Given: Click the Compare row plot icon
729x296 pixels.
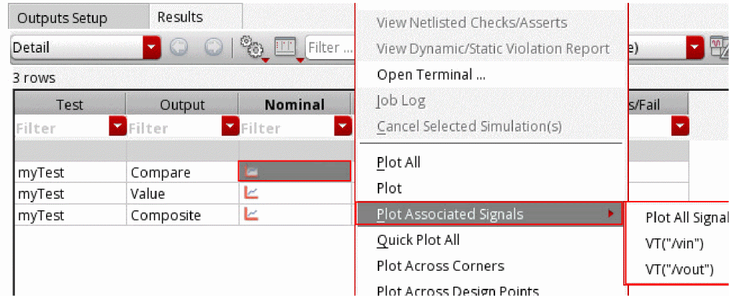Looking at the screenshot, I should pyautogui.click(x=252, y=171).
